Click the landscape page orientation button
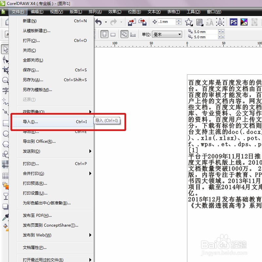 pos(113,35)
